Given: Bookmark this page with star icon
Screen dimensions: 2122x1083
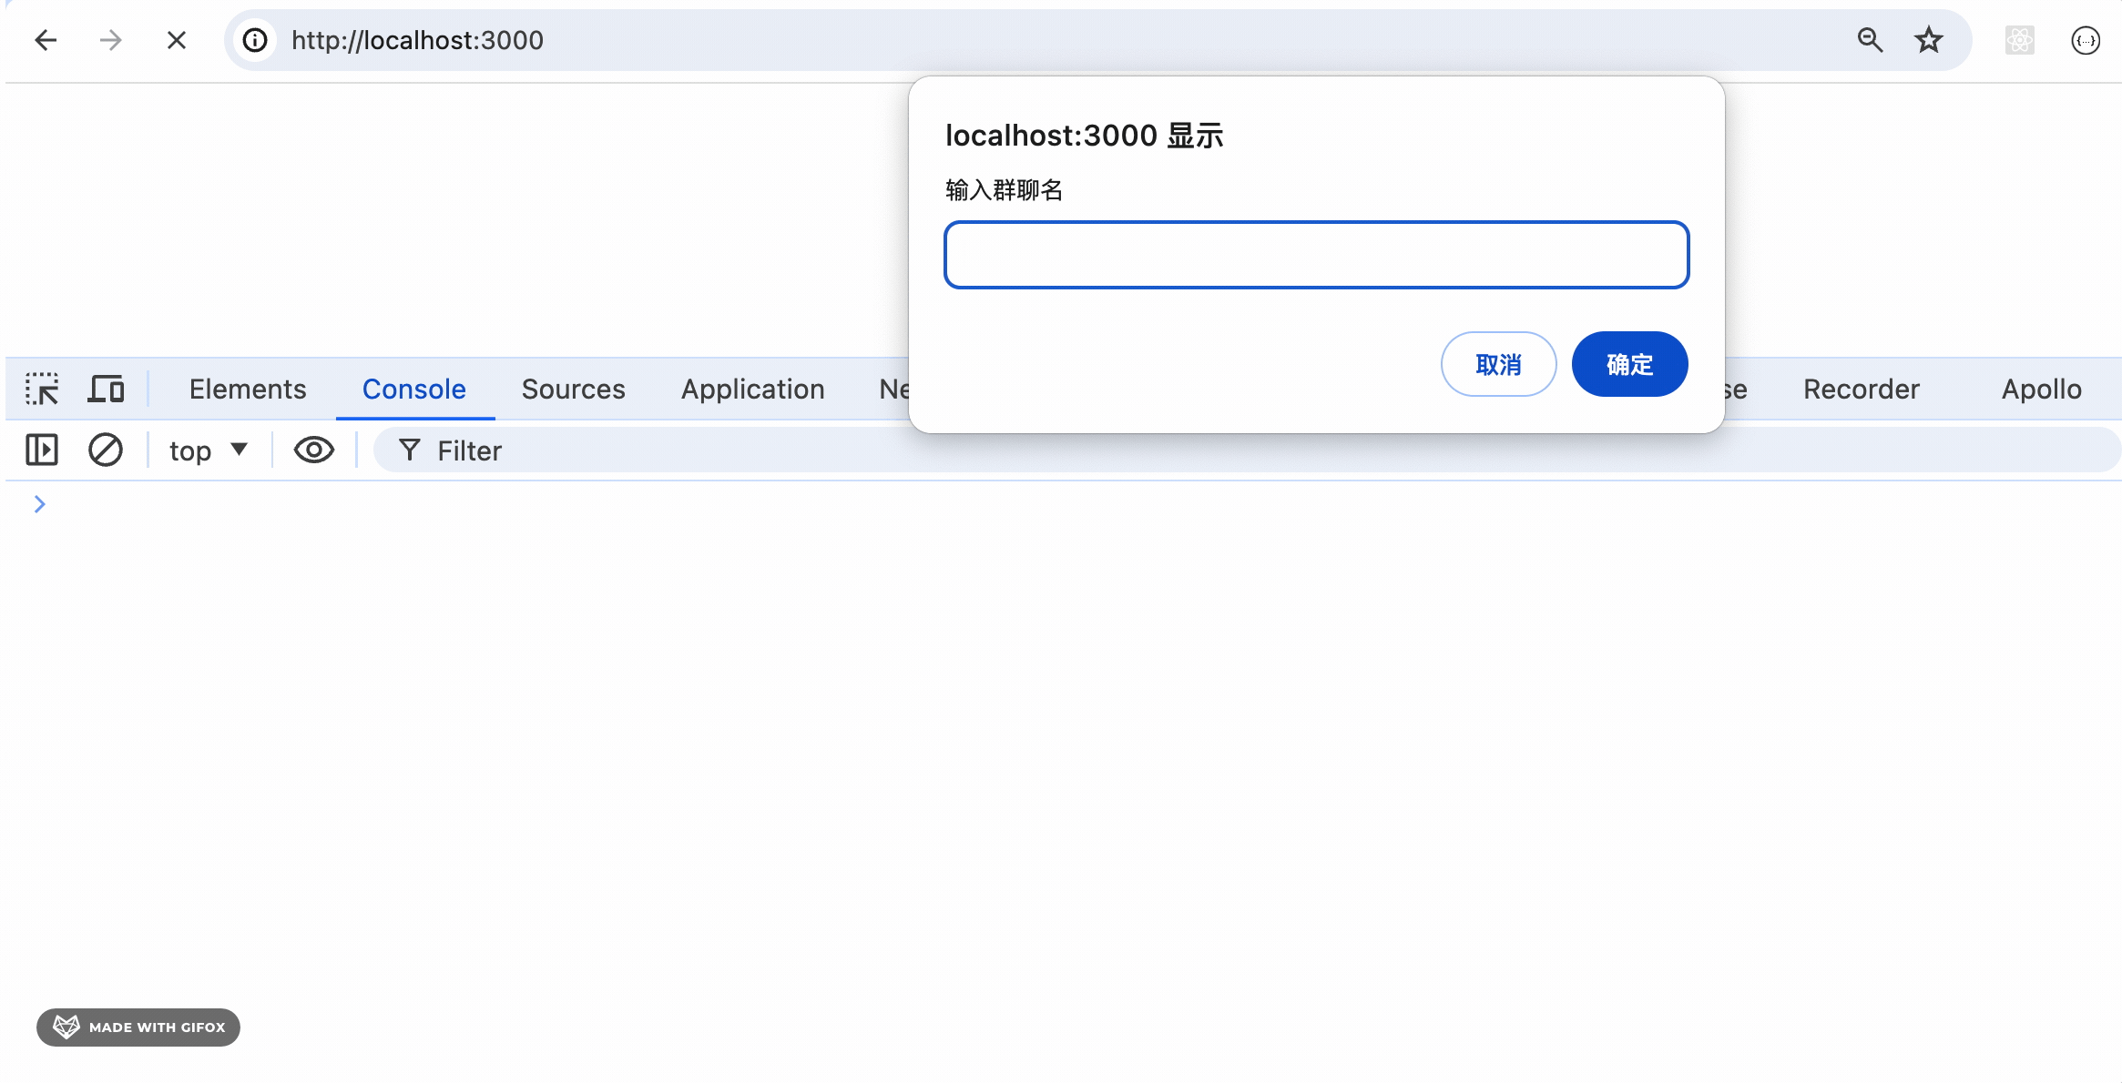Looking at the screenshot, I should click(x=1928, y=40).
